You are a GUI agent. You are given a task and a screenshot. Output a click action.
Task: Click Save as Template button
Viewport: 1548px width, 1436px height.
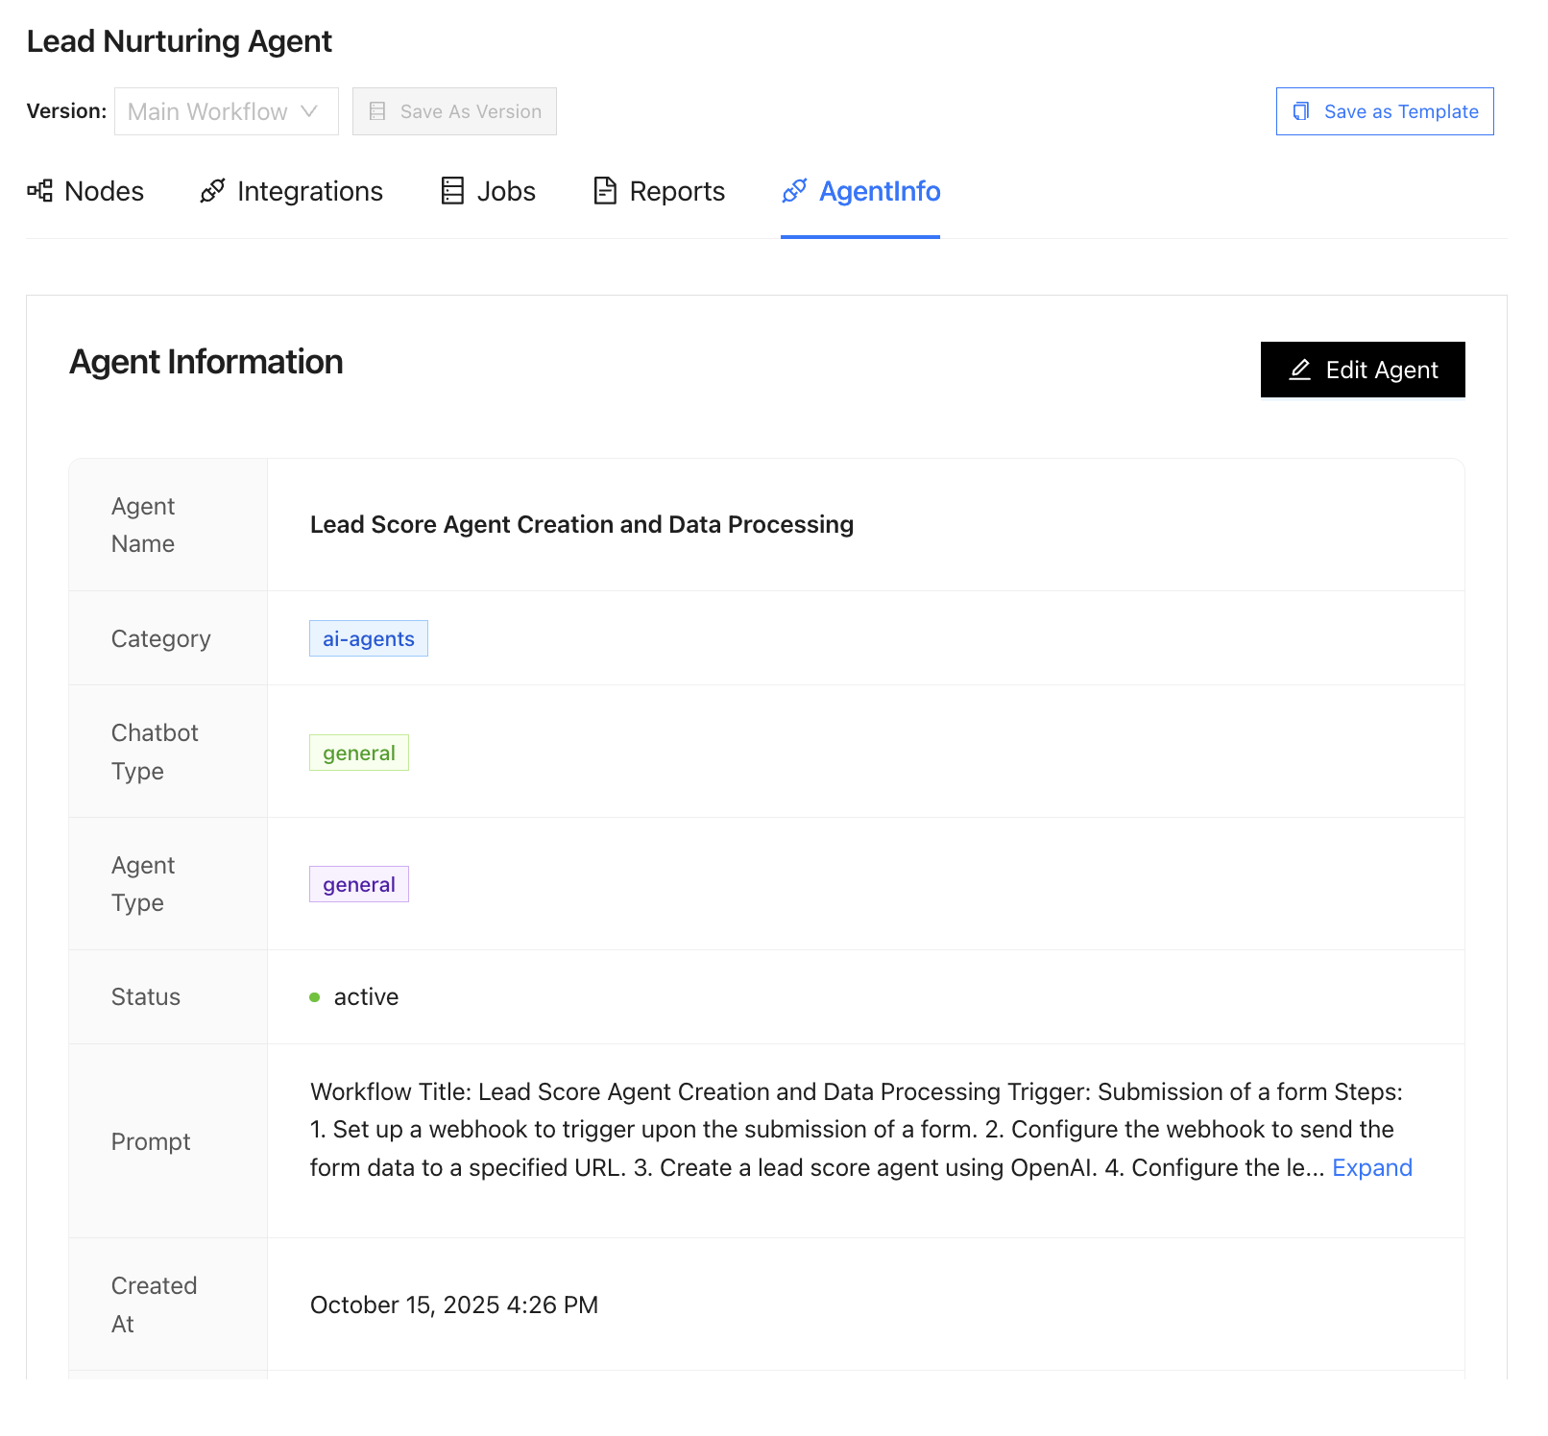[1384, 111]
